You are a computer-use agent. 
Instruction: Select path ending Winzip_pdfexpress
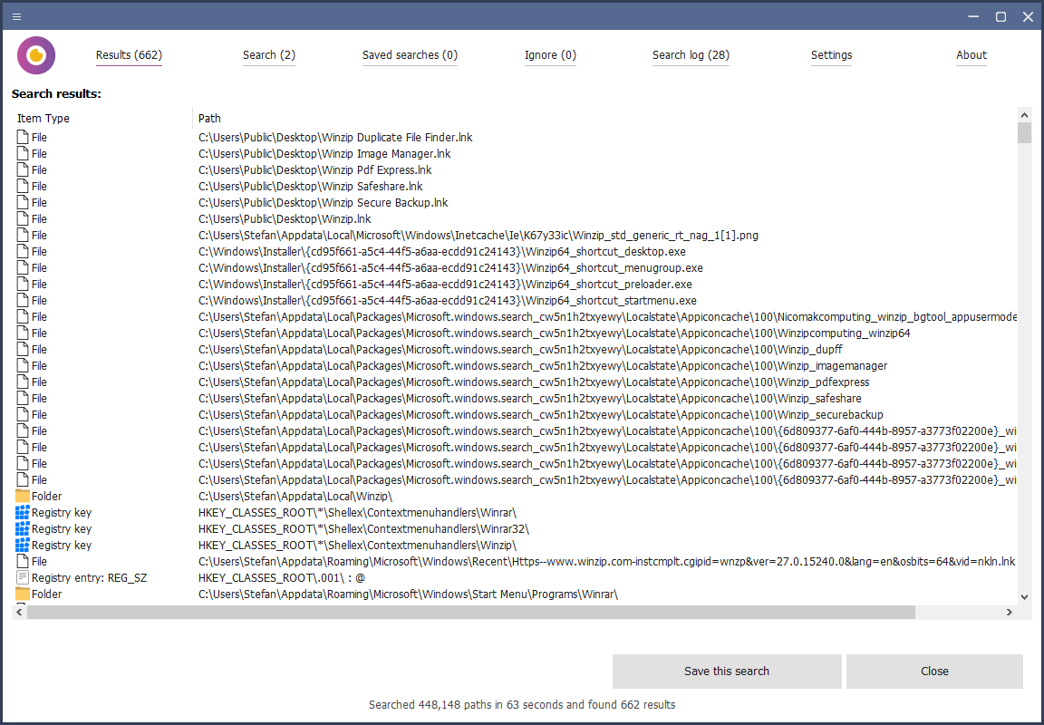tap(534, 382)
